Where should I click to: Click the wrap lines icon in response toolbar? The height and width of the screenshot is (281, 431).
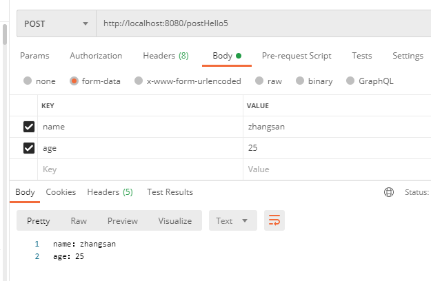click(x=274, y=220)
